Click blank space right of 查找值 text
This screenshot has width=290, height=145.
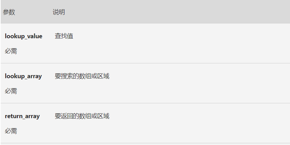172,36
